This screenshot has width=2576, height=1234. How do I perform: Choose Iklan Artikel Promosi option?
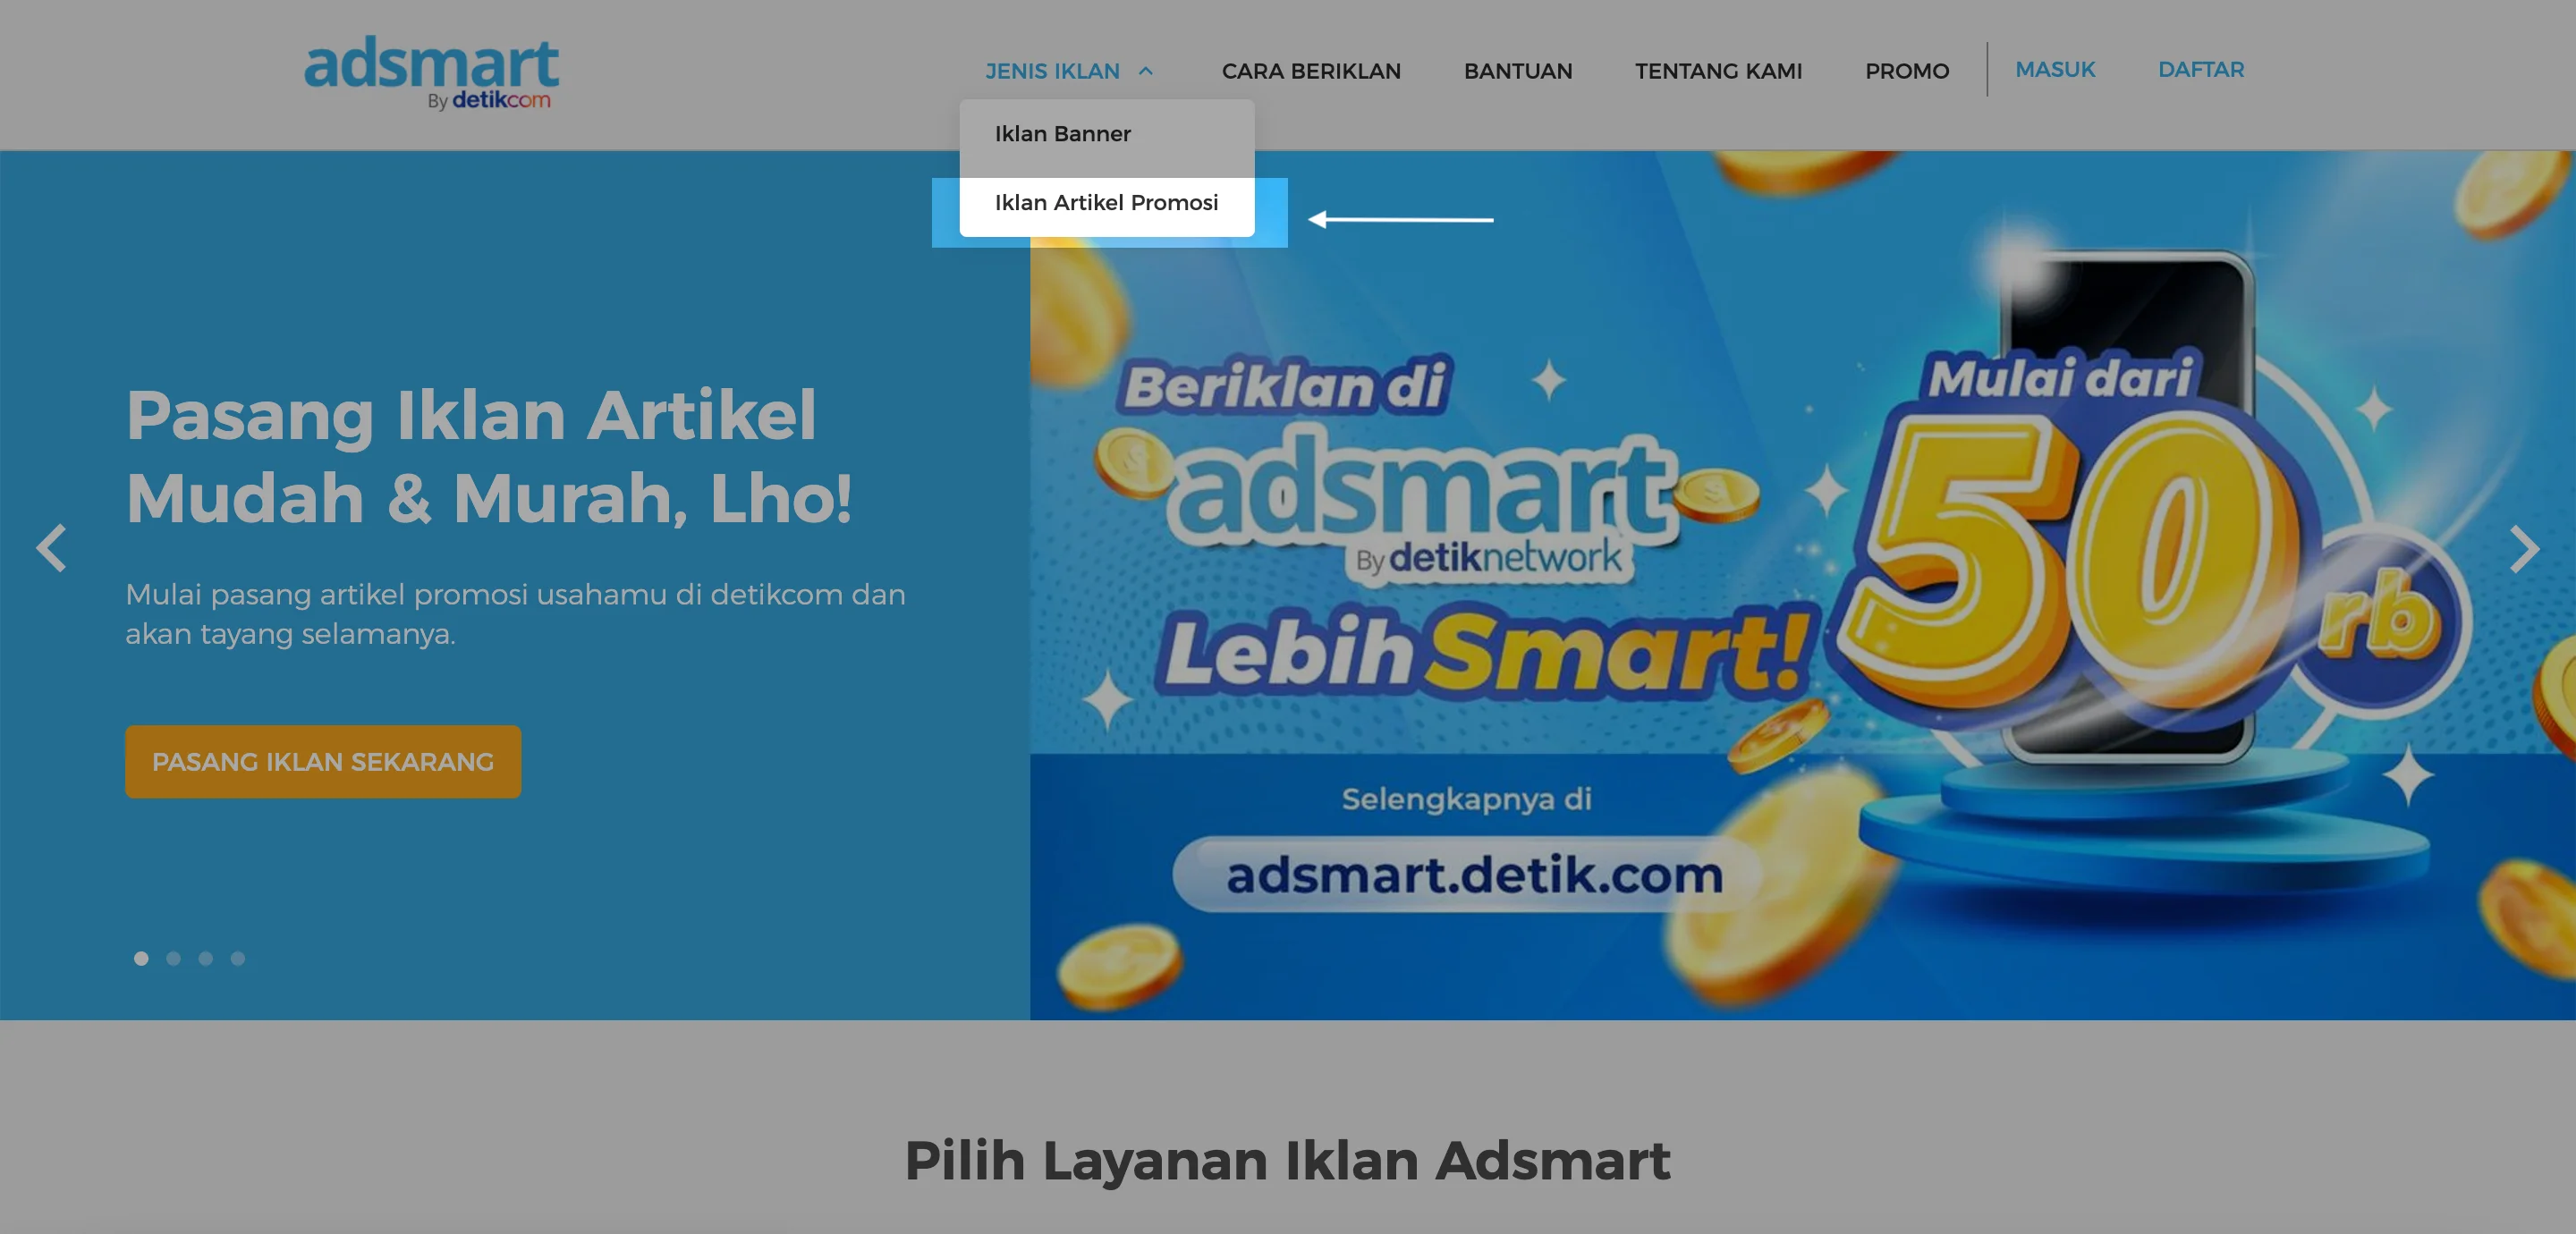pyautogui.click(x=1106, y=203)
